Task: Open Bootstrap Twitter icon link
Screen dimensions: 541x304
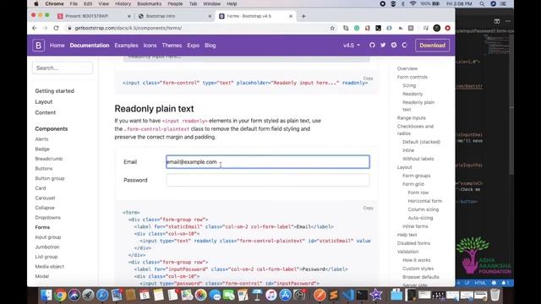Action: (383, 45)
